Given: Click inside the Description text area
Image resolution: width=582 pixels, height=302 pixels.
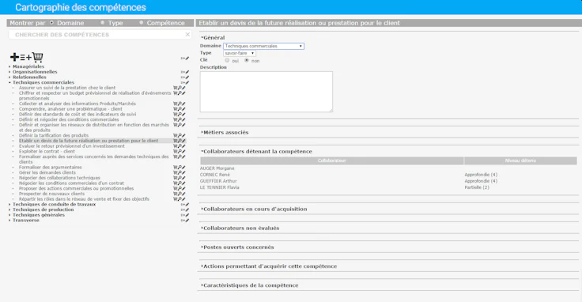Looking at the screenshot, I should [x=266, y=92].
